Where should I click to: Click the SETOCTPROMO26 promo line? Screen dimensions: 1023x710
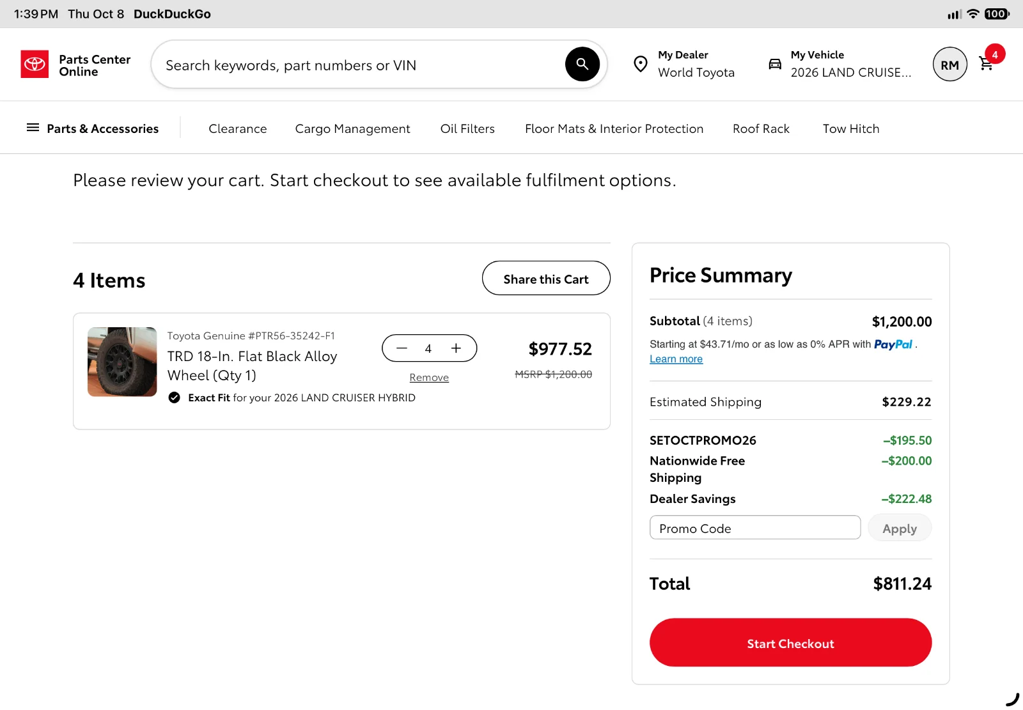pos(790,440)
